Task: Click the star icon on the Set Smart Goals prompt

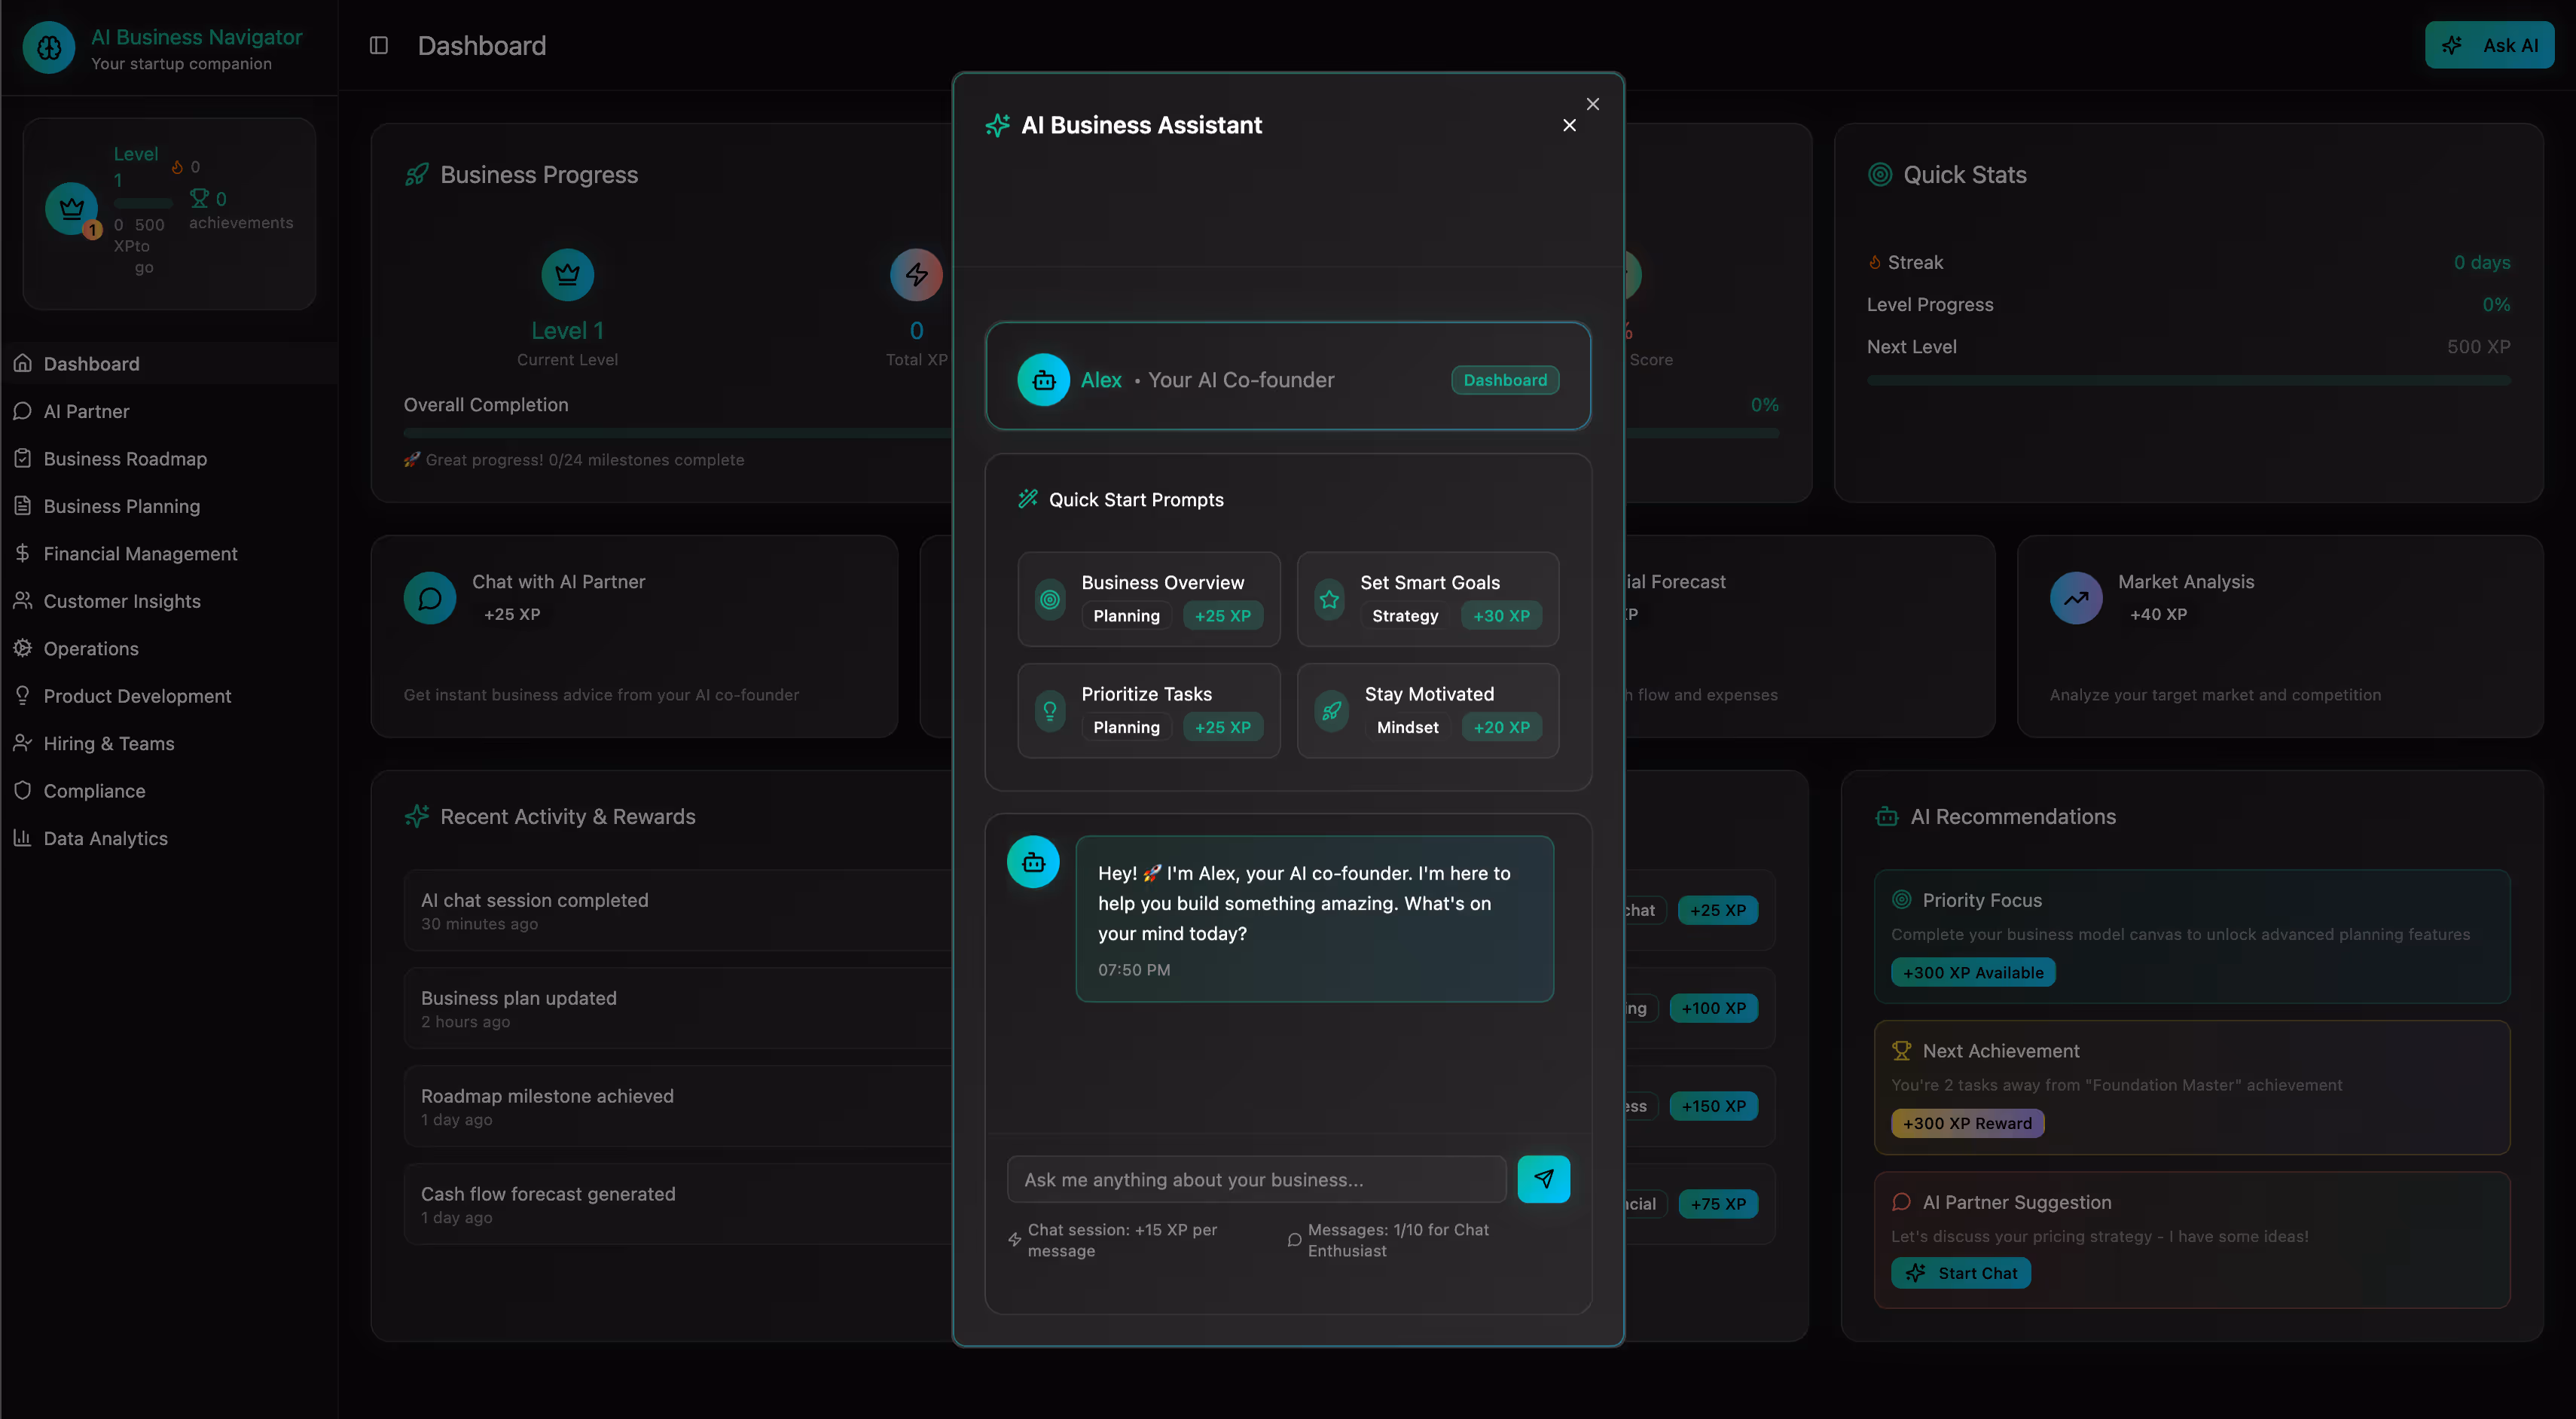Action: pyautogui.click(x=1329, y=599)
